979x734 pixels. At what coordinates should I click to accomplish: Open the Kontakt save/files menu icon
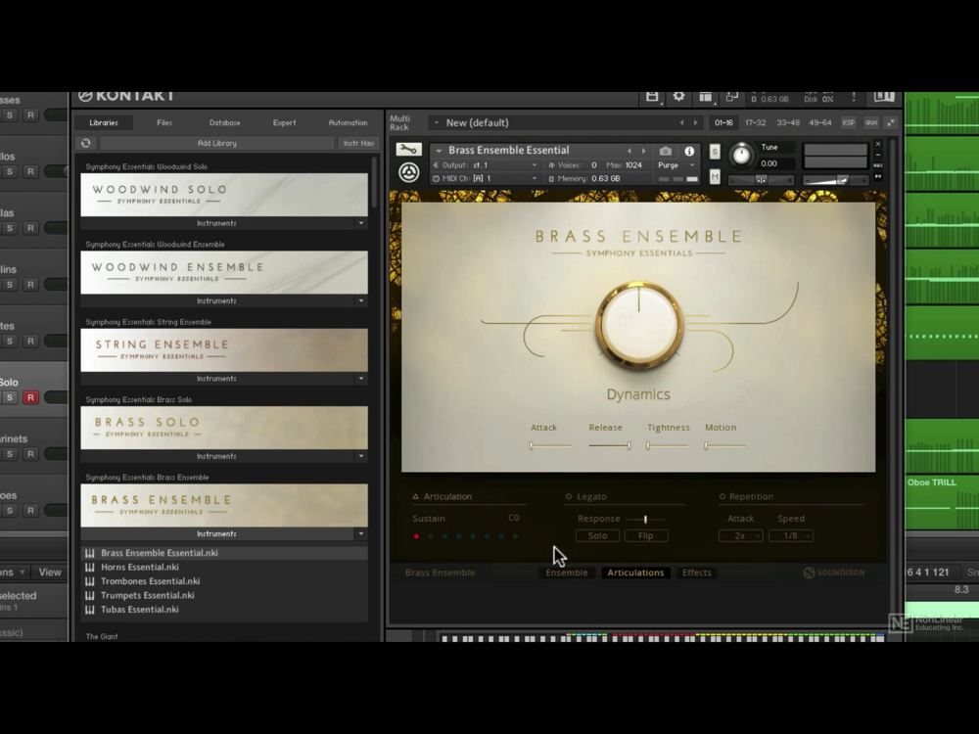(x=652, y=97)
